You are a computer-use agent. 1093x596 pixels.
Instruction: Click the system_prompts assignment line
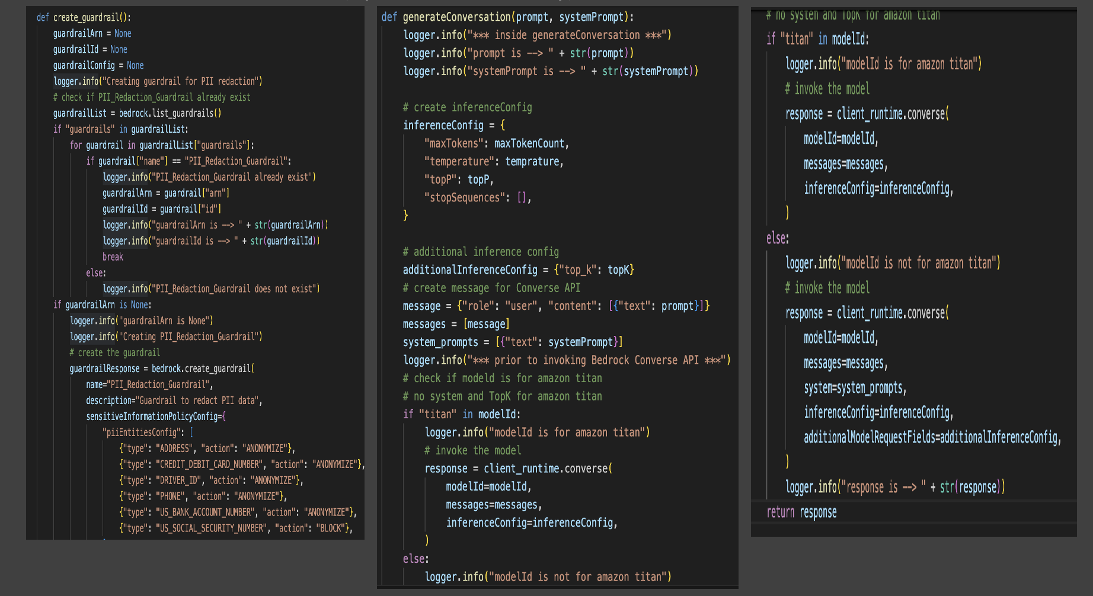coord(512,342)
